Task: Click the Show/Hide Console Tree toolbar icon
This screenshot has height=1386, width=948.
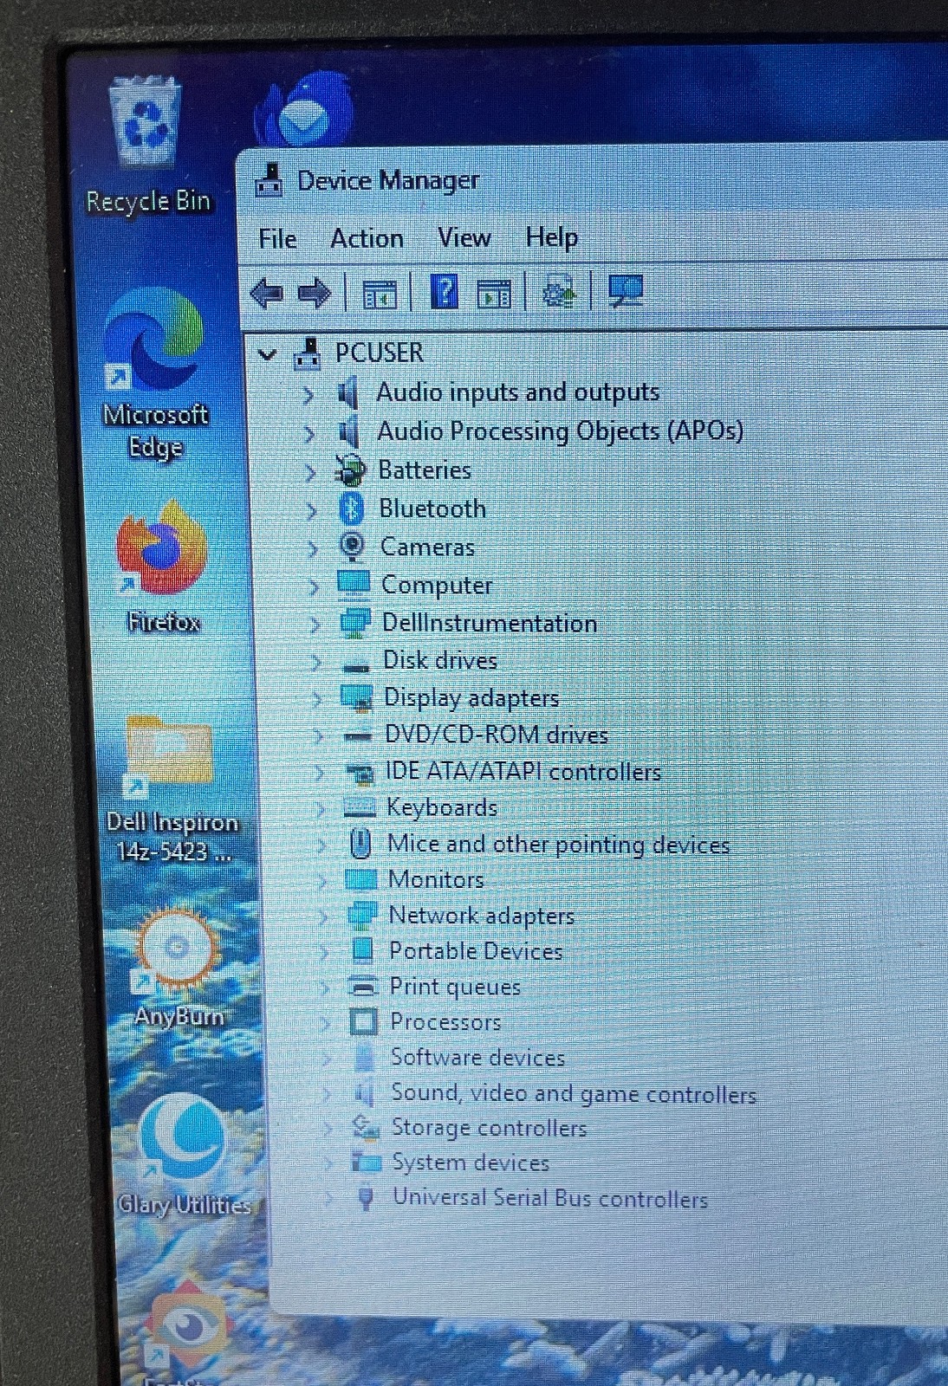Action: (x=379, y=295)
